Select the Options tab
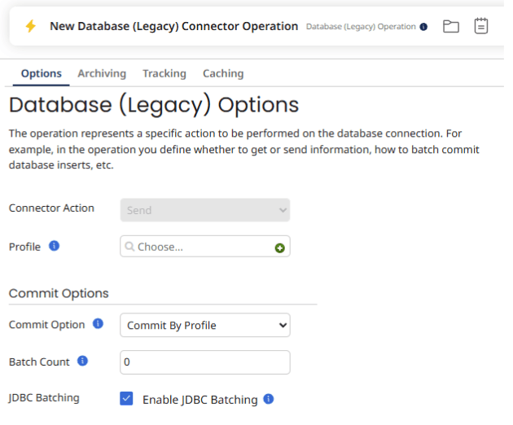Screen dimensions: 513x425 42,73
